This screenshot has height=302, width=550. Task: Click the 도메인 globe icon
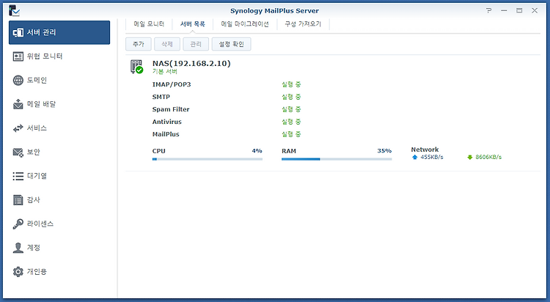(x=18, y=81)
